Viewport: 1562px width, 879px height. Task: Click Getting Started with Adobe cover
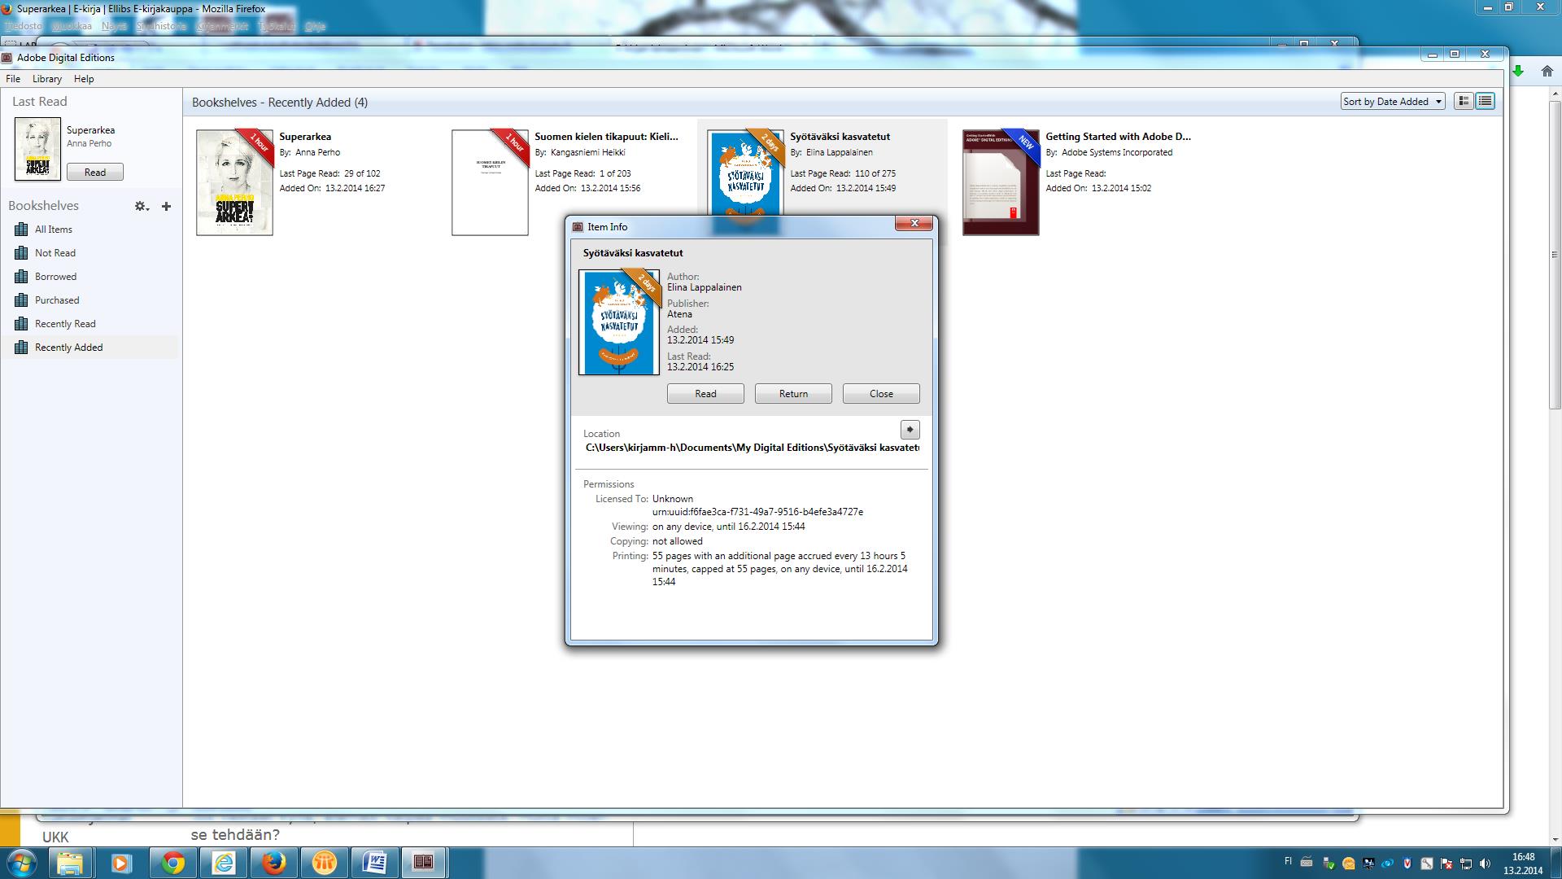click(x=1001, y=183)
